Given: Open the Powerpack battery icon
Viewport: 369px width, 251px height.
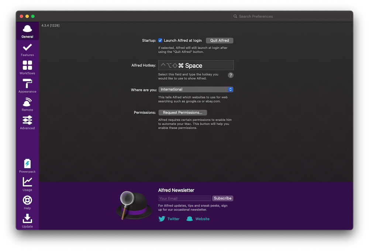Looking at the screenshot, I should click(27, 164).
